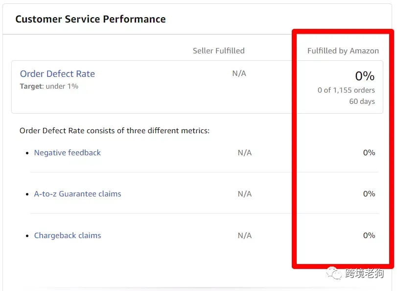Click the large 0% defect rate value
397x291 pixels.
point(365,76)
